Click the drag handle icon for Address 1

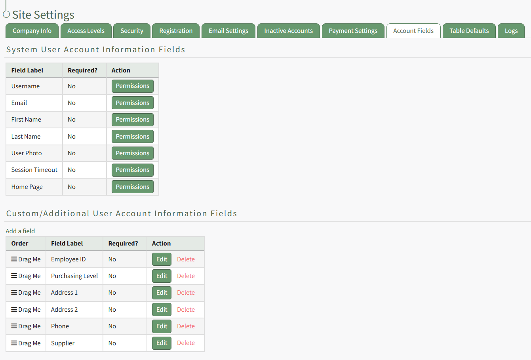click(x=14, y=292)
